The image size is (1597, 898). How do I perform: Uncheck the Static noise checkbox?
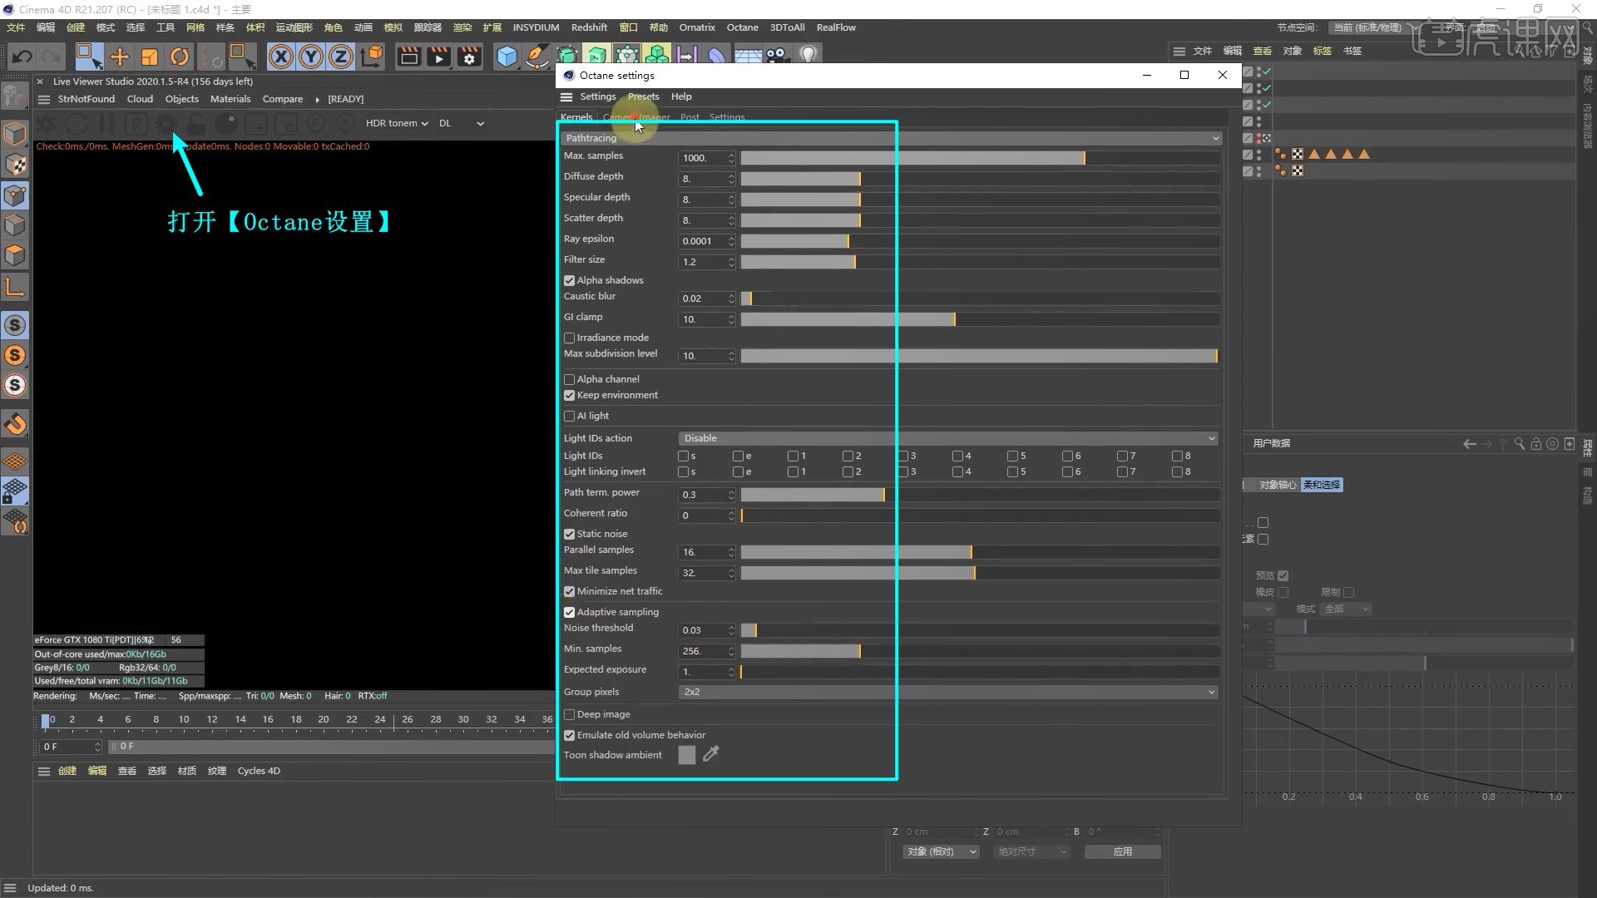pyautogui.click(x=569, y=535)
